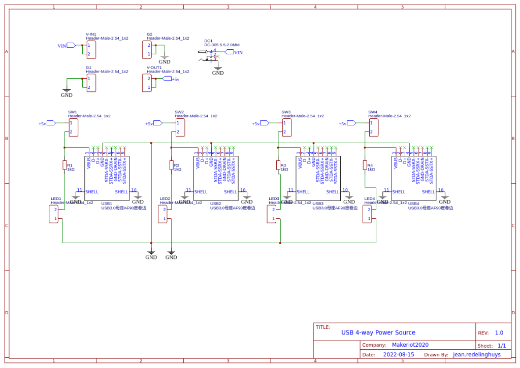Click the jean.redelinghuys drawn-by field

[x=476, y=354]
